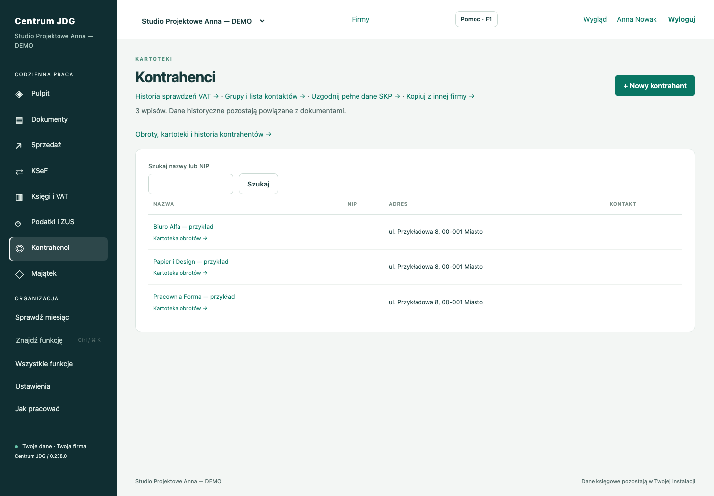Click the Podatki i ZUS clock icon
The height and width of the screenshot is (496, 714).
(x=18, y=224)
